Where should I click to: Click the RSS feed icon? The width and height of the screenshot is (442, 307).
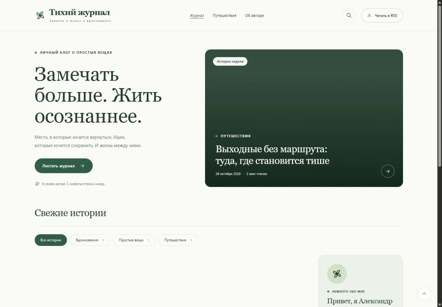click(x=369, y=16)
